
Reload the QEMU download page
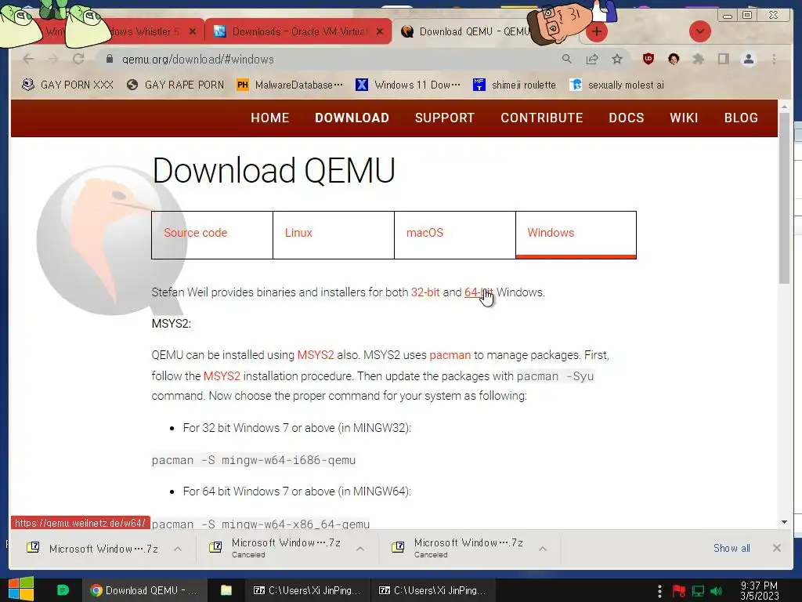click(x=78, y=60)
